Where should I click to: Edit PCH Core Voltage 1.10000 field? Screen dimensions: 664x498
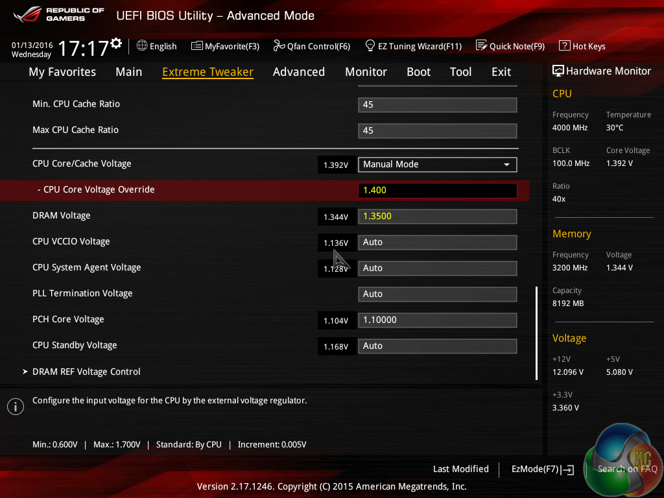click(x=438, y=320)
